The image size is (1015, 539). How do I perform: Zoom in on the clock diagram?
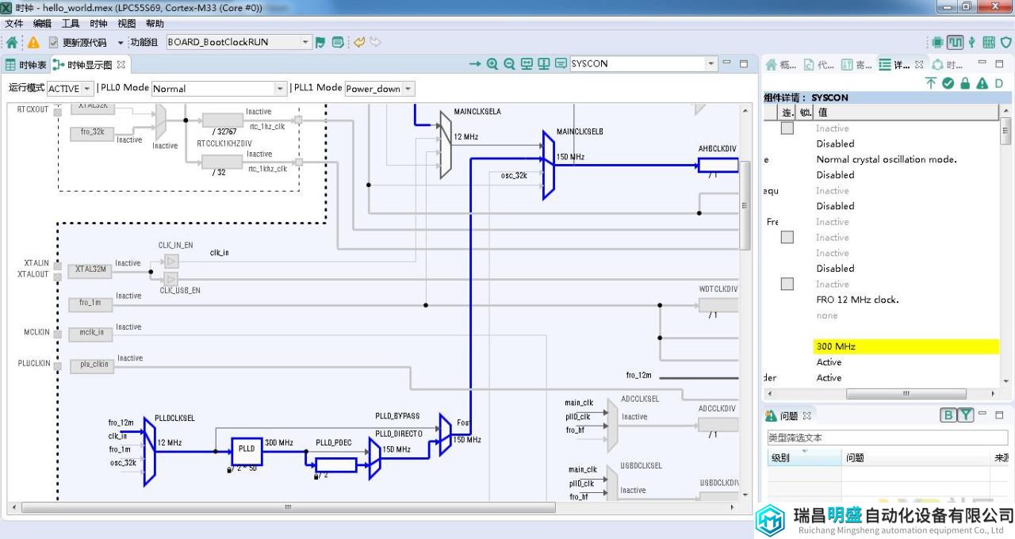(492, 63)
